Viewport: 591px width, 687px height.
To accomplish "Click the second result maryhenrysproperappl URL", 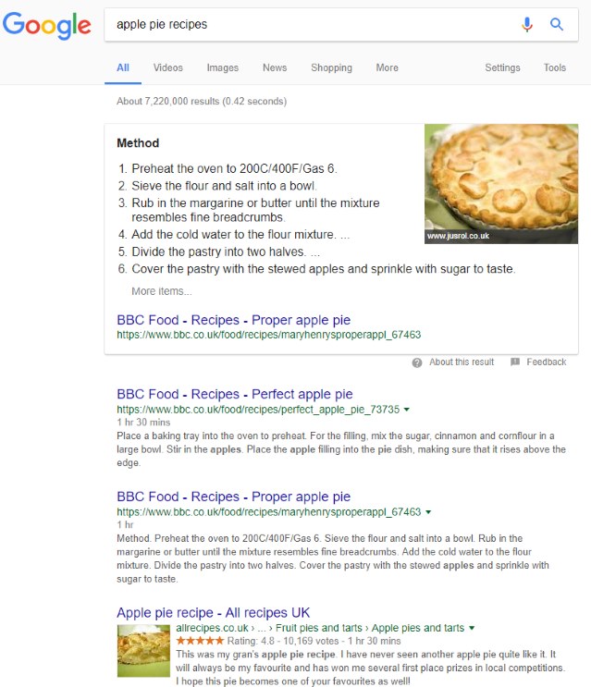I will 268,511.
